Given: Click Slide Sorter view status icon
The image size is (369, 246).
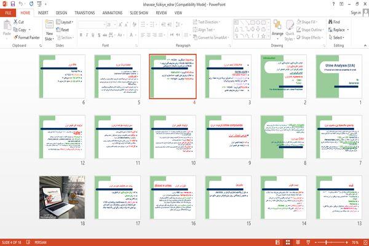Looking at the screenshot, I should click(288, 242).
